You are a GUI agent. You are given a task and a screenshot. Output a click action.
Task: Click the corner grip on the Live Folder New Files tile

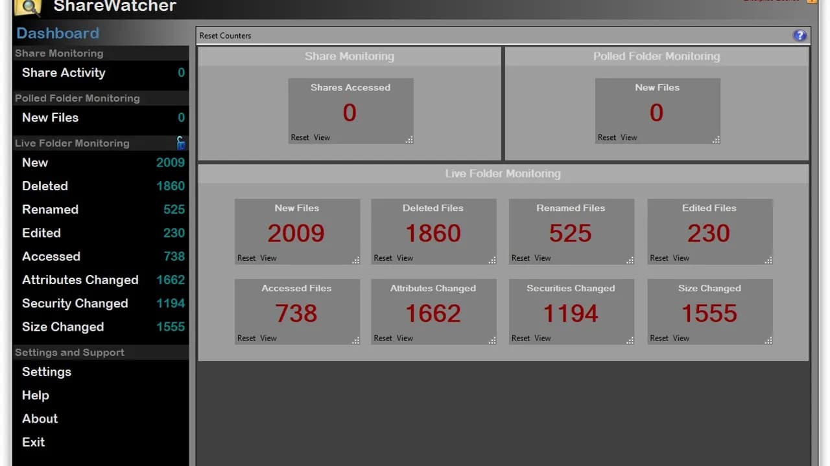click(x=355, y=260)
